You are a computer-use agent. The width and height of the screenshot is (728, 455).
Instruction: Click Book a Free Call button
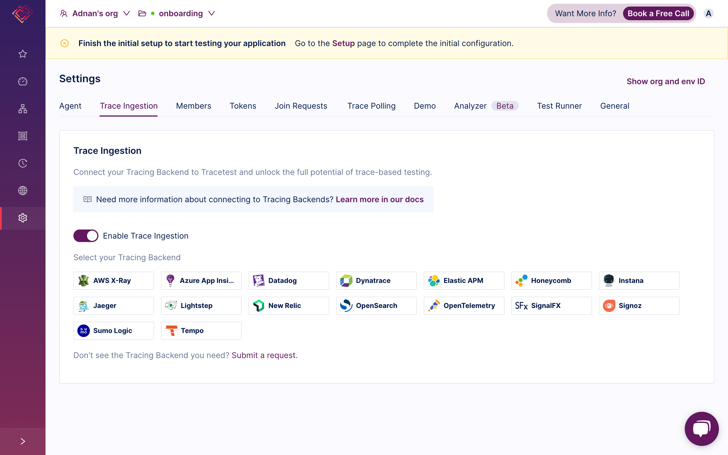pyautogui.click(x=658, y=14)
